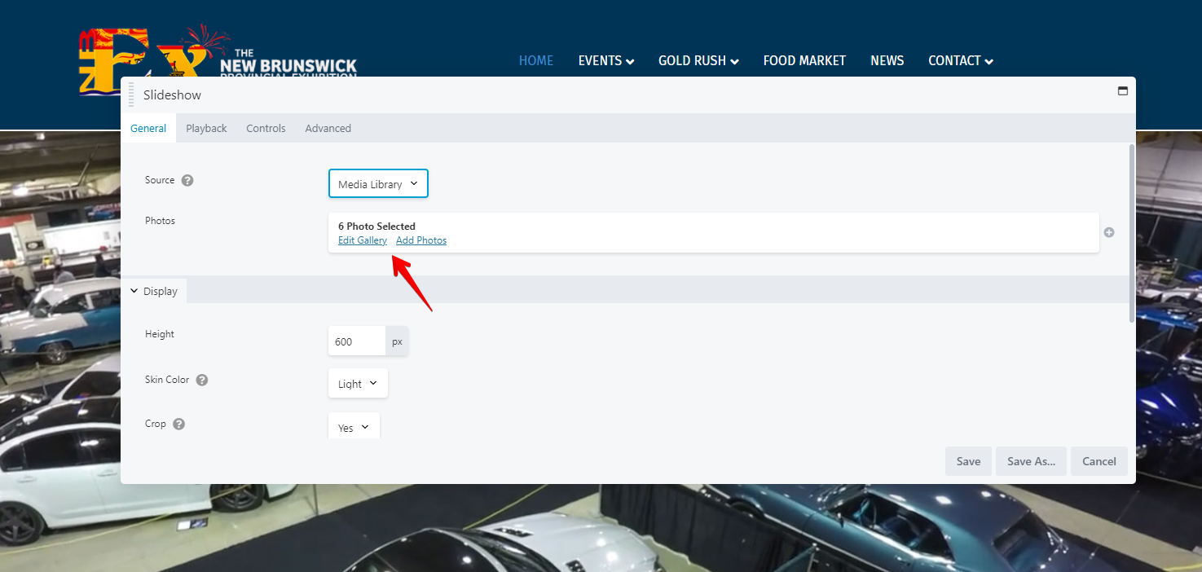This screenshot has height=572, width=1202.
Task: Click the Save As... button
Action: tap(1031, 461)
